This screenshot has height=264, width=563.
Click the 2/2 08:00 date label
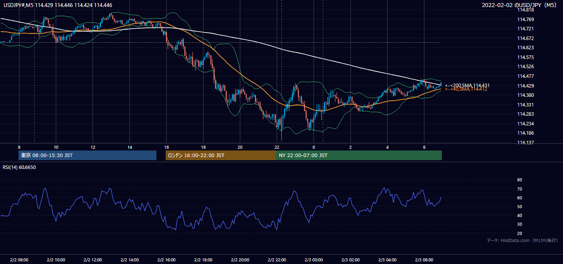coord(19,260)
